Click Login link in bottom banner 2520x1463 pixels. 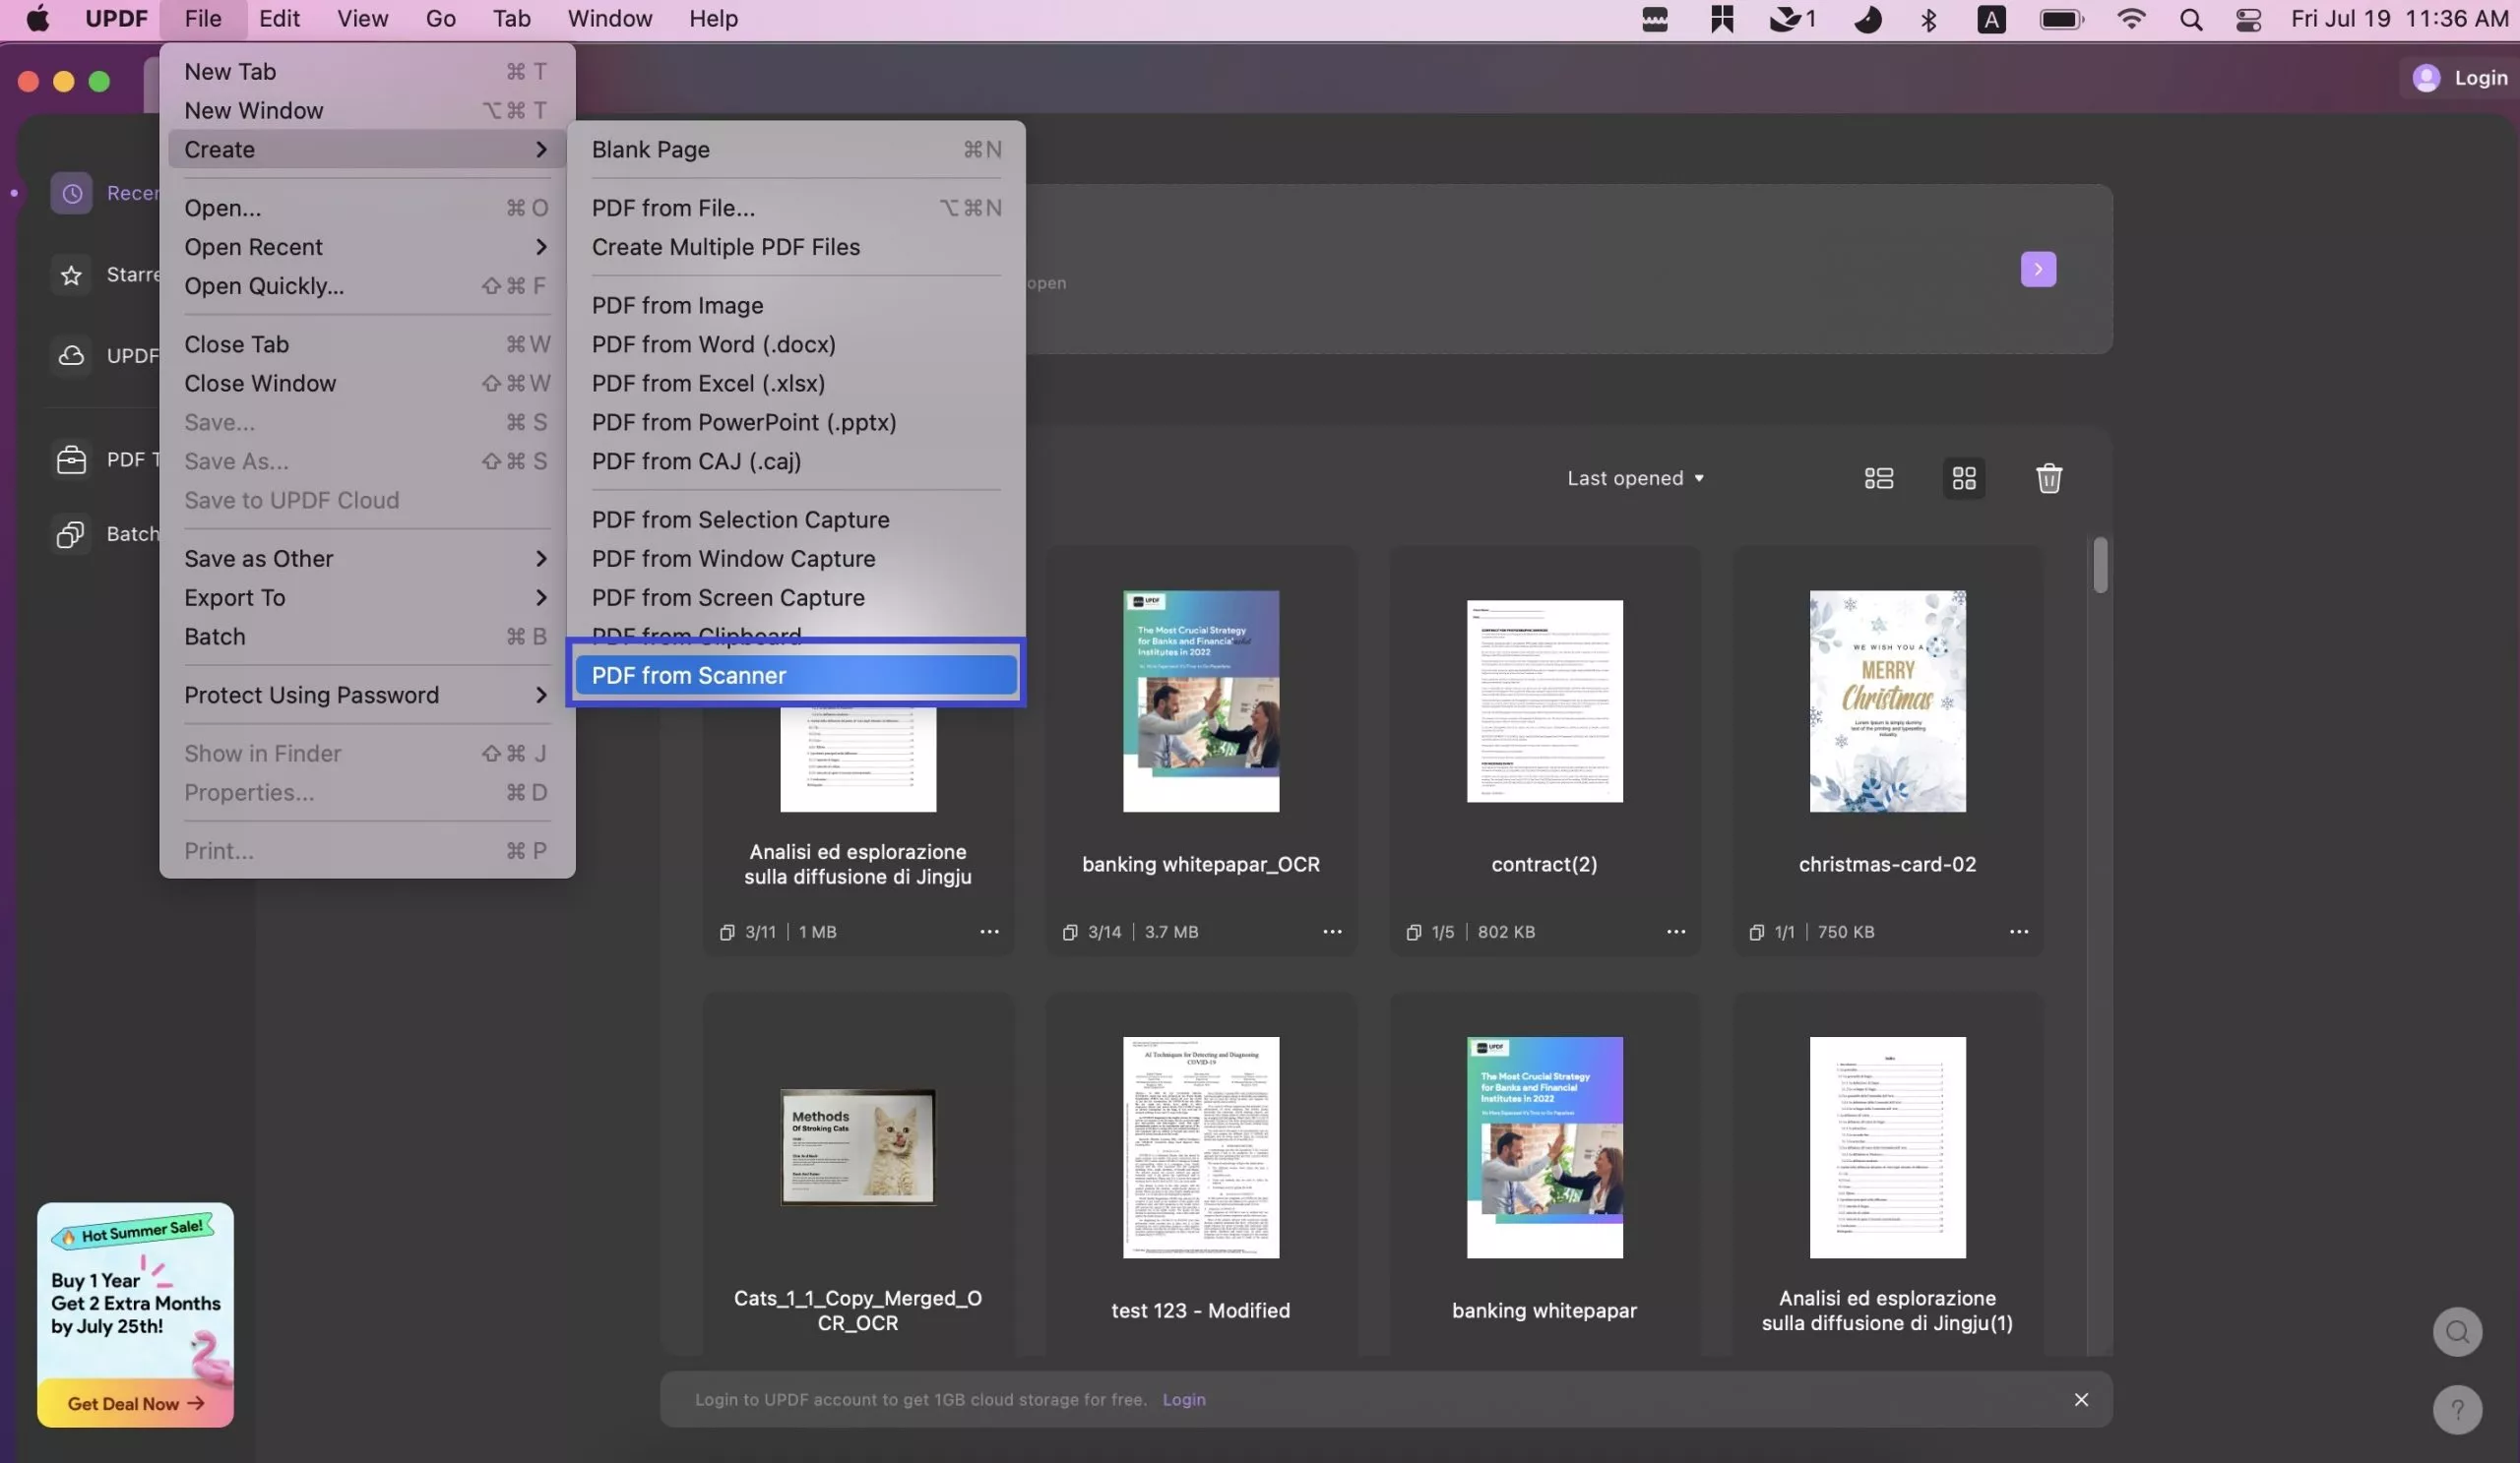pyautogui.click(x=1185, y=1399)
